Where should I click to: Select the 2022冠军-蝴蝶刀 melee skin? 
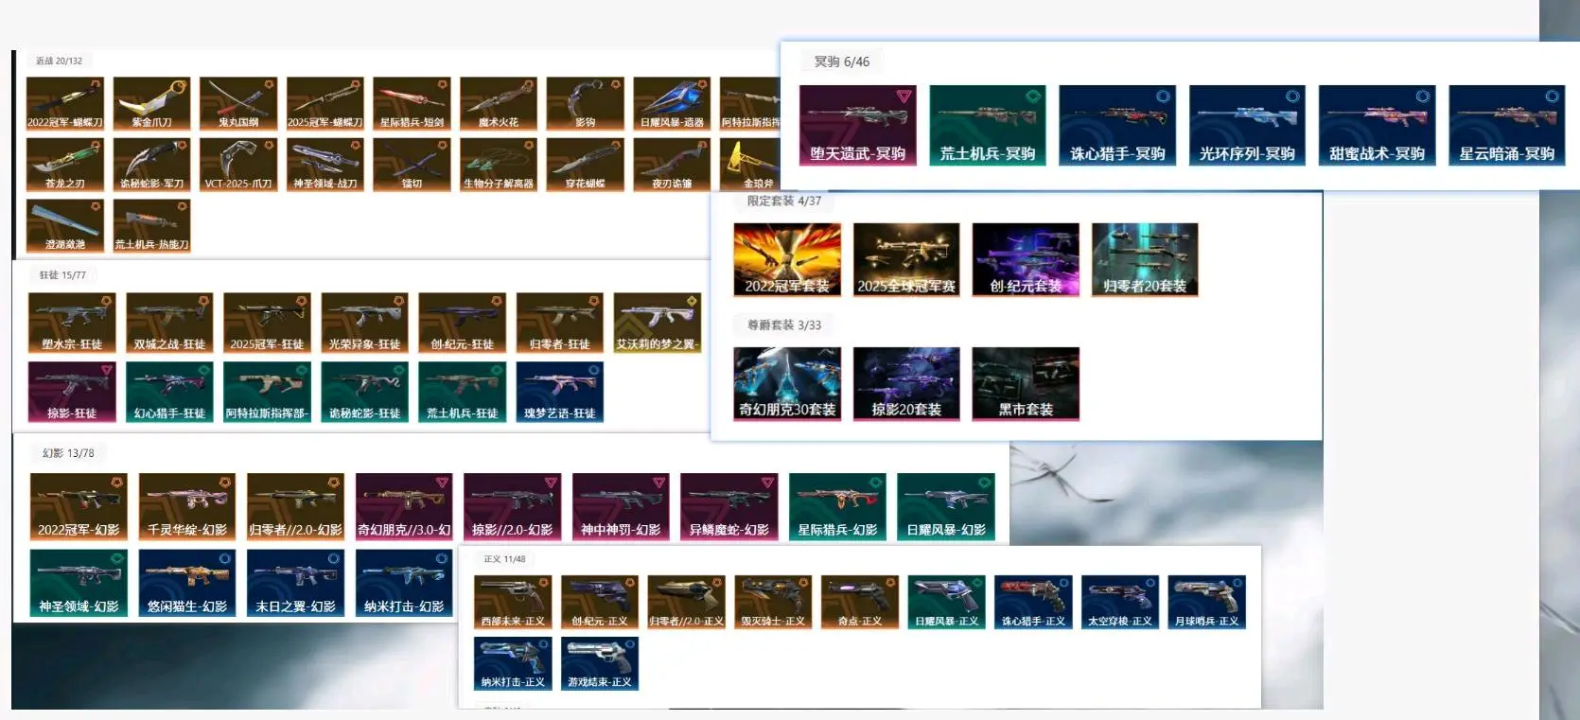(x=64, y=103)
